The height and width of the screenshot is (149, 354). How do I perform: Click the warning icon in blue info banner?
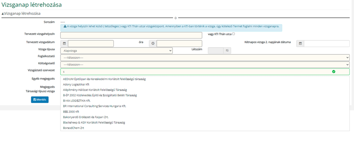pyautogui.click(x=65, y=26)
